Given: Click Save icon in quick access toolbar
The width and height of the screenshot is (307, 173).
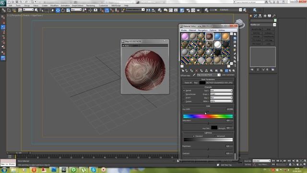Looking at the screenshot, I should pos(17,2).
